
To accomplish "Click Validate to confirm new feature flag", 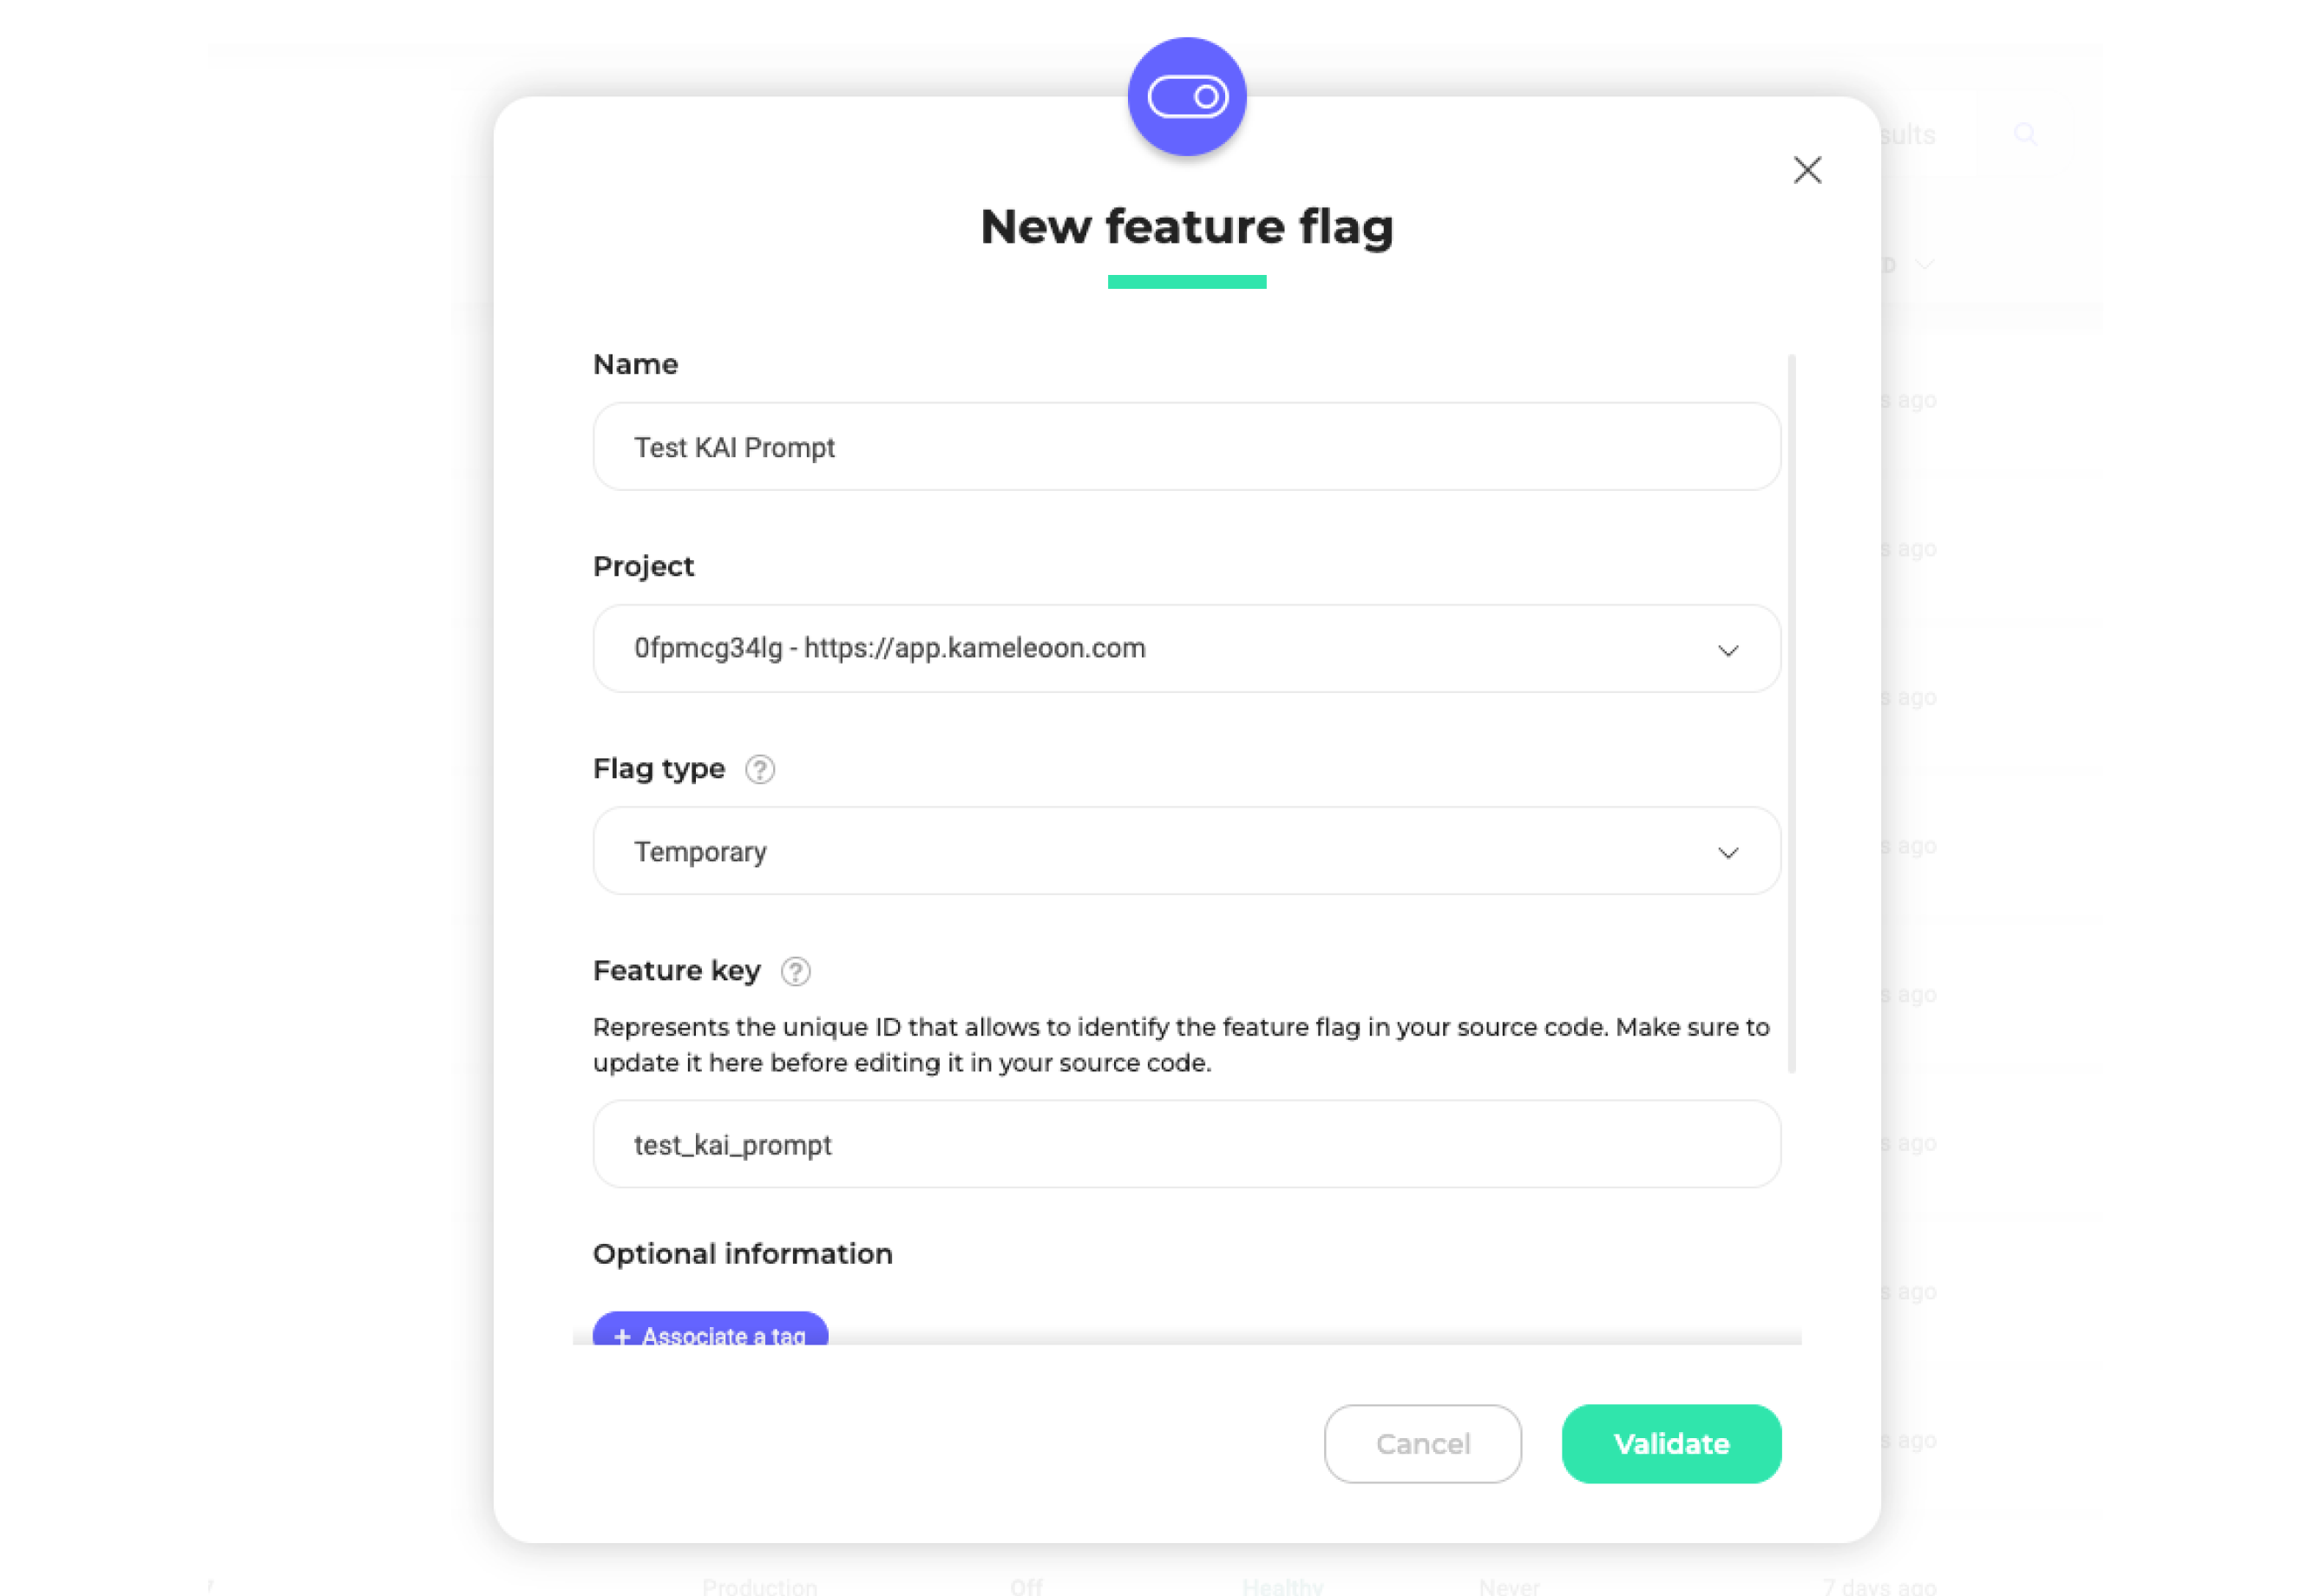I will point(1669,1442).
